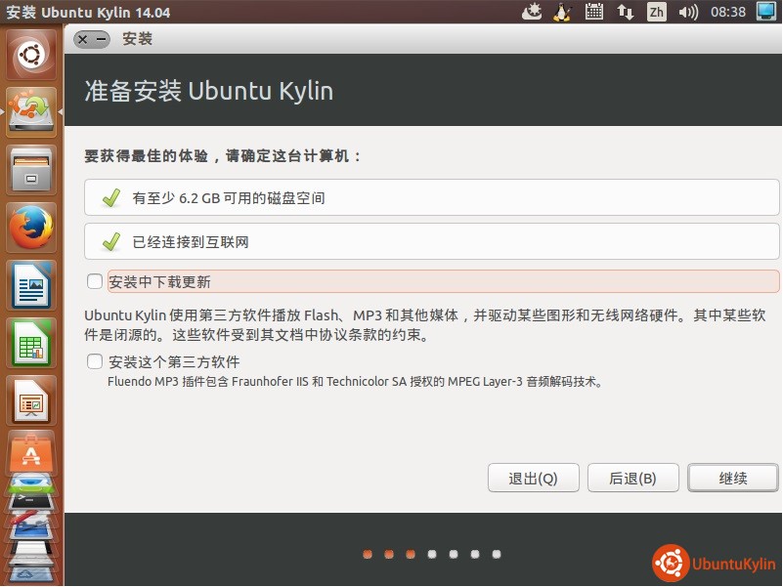The height and width of the screenshot is (587, 783).
Task: Enable 安装中下载更新 checkbox
Action: pos(95,281)
